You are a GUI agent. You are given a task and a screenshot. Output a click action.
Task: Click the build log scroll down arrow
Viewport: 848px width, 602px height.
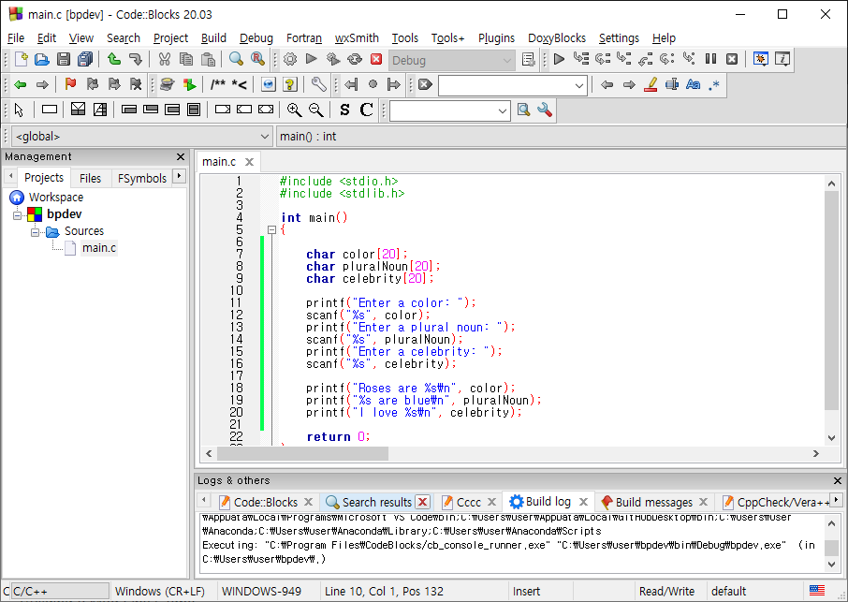coord(832,565)
